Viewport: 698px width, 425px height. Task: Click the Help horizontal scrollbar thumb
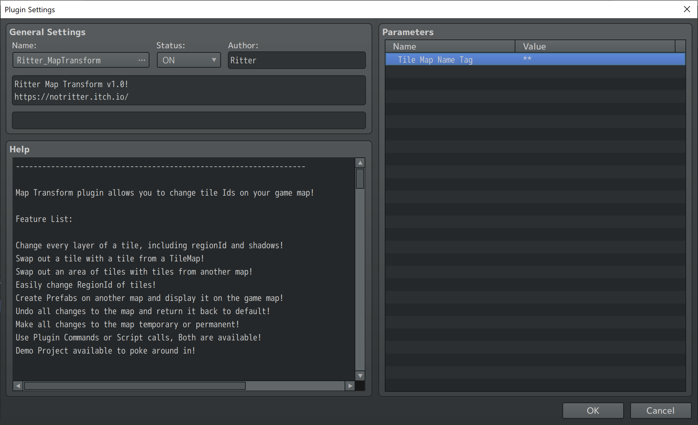point(135,386)
